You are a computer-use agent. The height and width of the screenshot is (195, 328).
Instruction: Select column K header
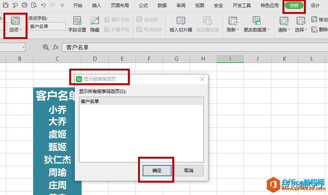pos(284,59)
